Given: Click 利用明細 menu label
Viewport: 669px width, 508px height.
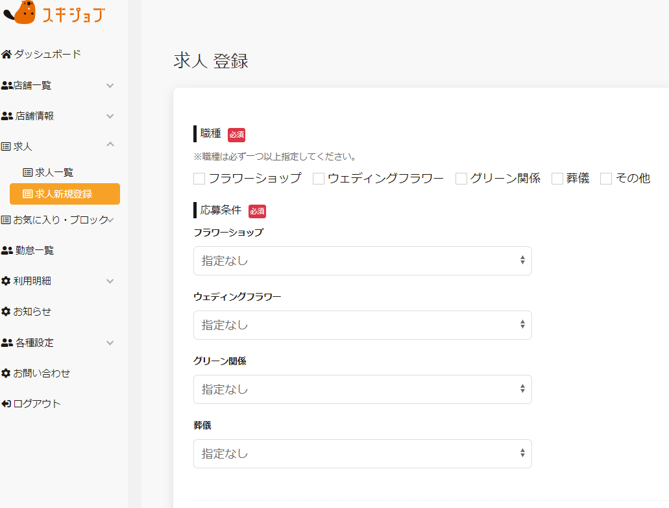Looking at the screenshot, I should (32, 281).
